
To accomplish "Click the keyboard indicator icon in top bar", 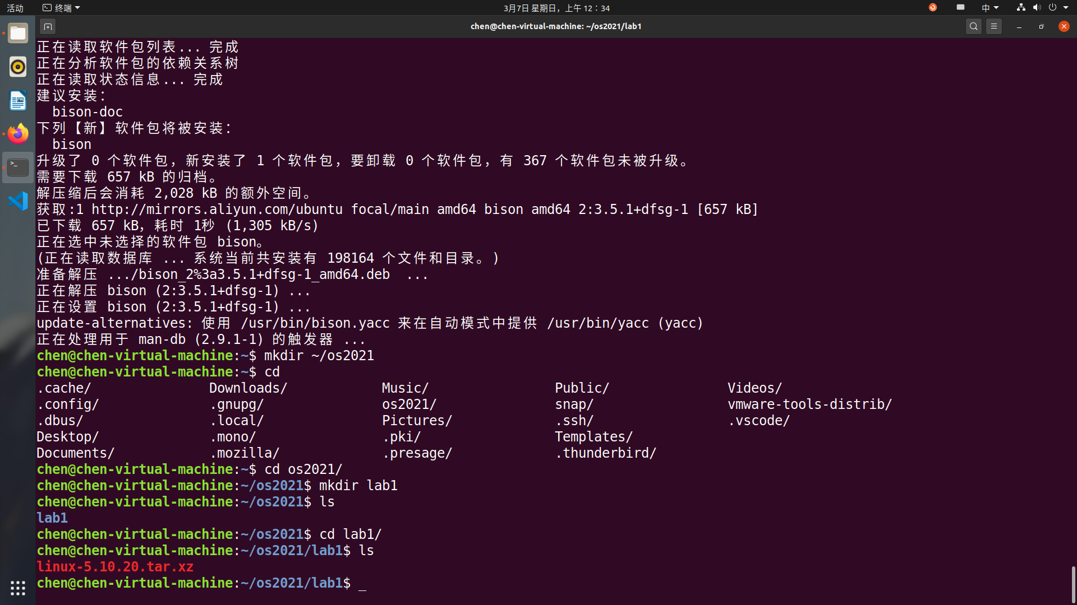I will click(x=960, y=7).
